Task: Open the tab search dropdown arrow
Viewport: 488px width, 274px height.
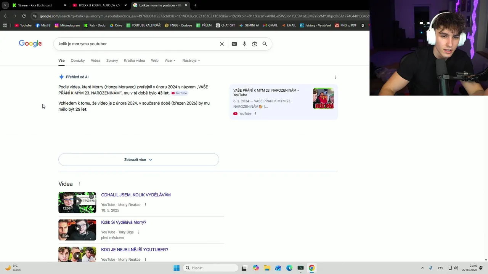Action: point(5,5)
